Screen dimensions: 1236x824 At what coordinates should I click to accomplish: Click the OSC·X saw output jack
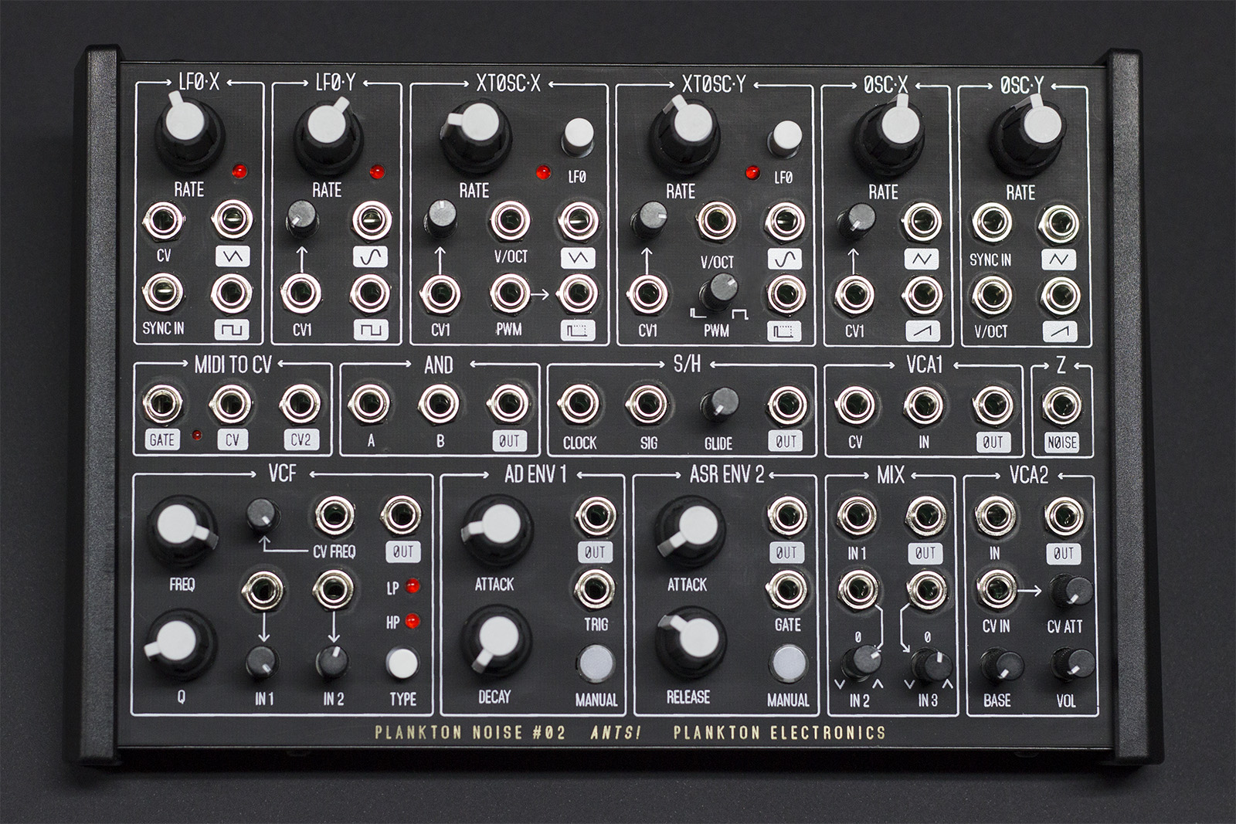[922, 296]
